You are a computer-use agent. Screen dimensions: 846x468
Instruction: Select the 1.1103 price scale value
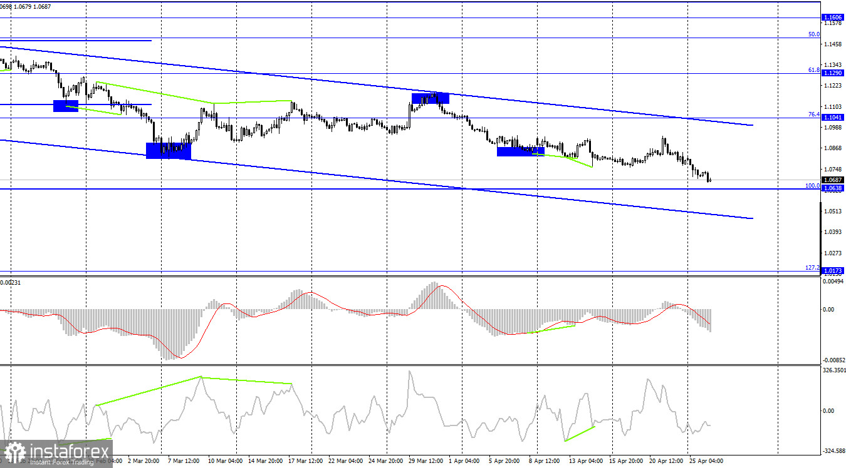tap(834, 106)
